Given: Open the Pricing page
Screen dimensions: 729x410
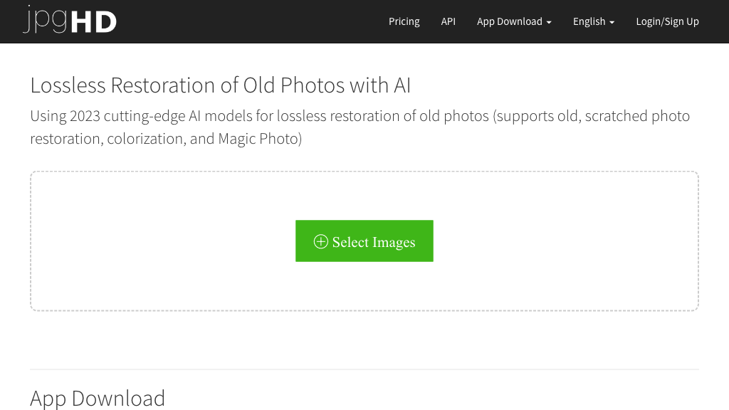Looking at the screenshot, I should [x=404, y=21].
